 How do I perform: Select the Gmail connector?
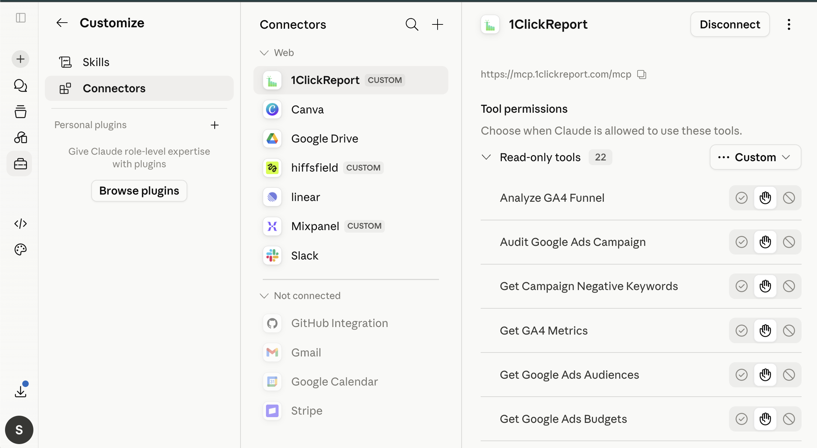(351, 353)
